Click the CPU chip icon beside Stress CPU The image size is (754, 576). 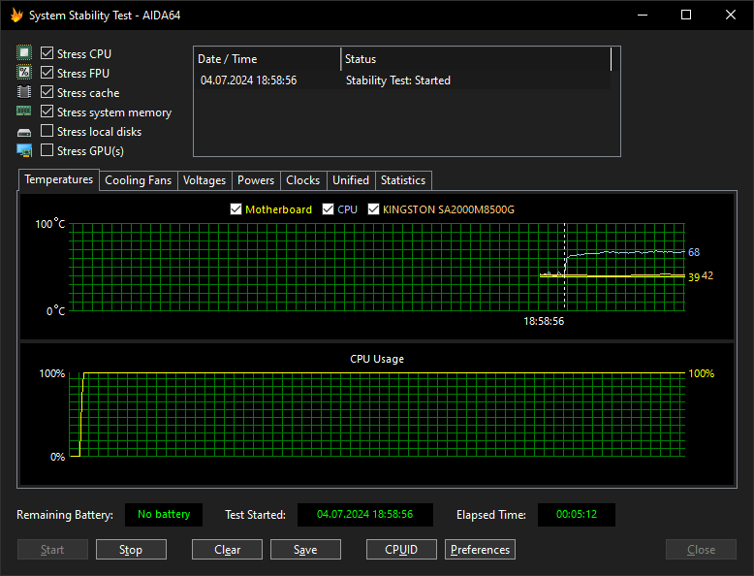click(24, 52)
